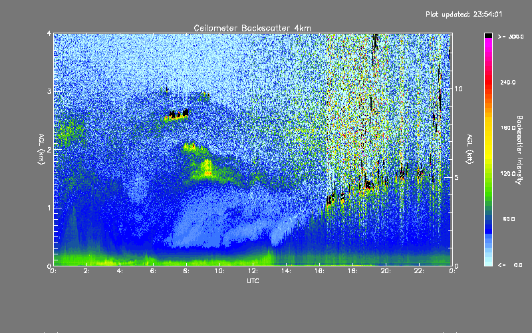Click the '3' km tick on left axis
532x333 pixels.
[49, 91]
